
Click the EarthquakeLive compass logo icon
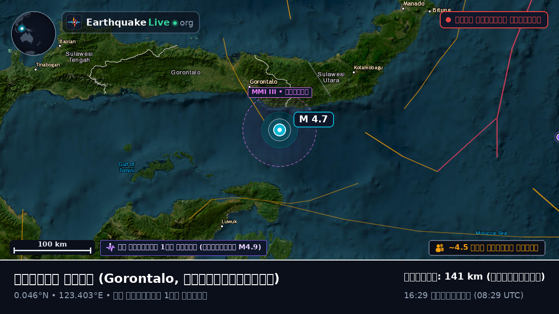[74, 22]
